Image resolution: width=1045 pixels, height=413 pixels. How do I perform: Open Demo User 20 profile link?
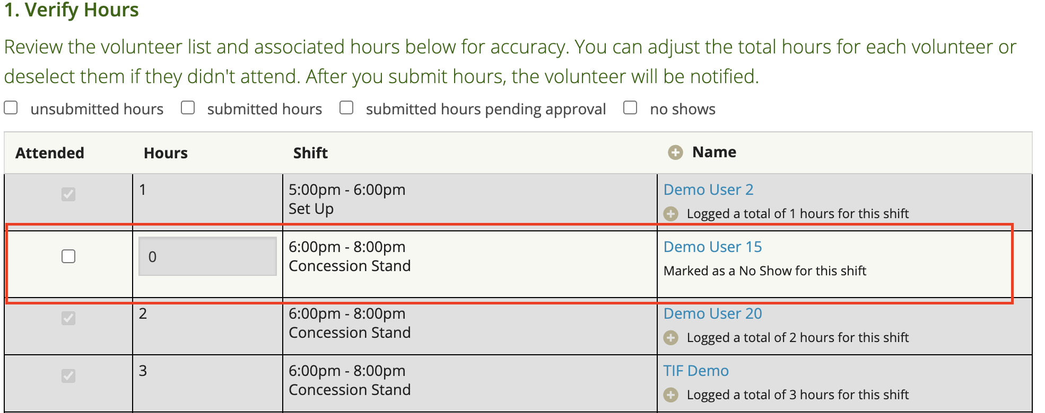click(x=712, y=313)
